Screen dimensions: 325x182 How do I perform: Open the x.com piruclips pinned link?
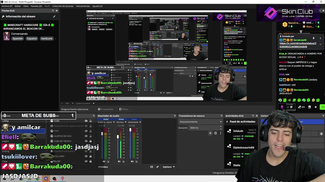[298, 45]
